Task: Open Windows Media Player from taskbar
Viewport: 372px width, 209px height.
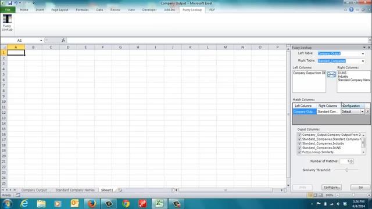Action: [x=58, y=204]
